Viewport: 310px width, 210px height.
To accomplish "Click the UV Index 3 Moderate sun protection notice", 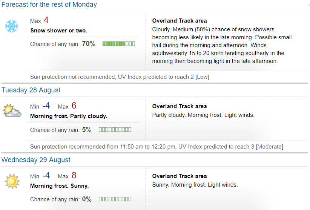I will pos(157,147).
